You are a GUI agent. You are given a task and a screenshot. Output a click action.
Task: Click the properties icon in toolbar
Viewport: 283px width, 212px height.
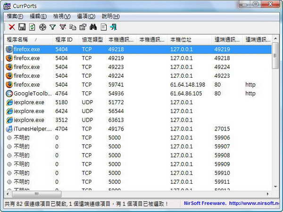pyautogui.click(x=83, y=27)
